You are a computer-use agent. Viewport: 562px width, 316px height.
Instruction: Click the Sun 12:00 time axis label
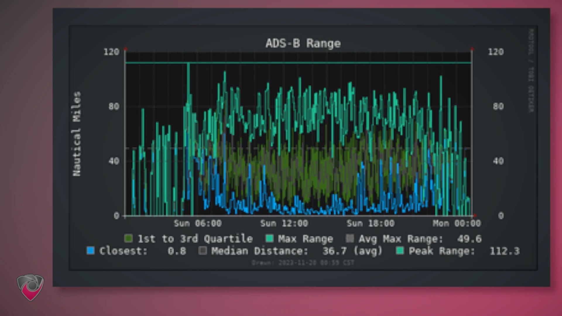284,223
